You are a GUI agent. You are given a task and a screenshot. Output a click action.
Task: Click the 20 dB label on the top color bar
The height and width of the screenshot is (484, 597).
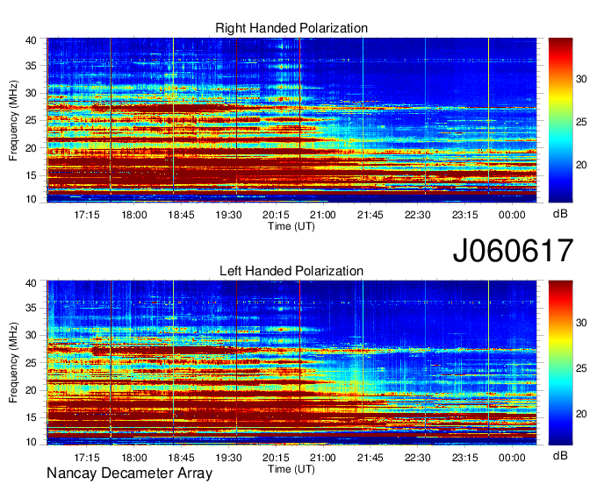[x=581, y=165]
